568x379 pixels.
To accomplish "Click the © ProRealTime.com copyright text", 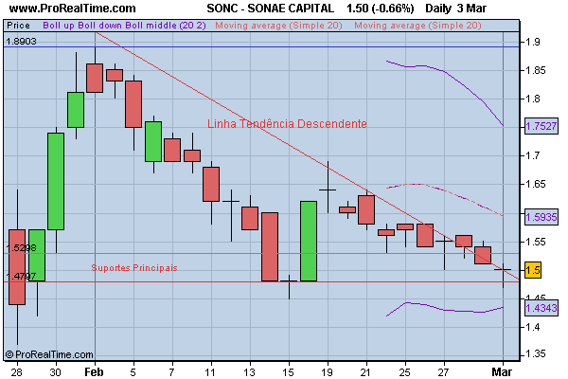I will click(49, 354).
